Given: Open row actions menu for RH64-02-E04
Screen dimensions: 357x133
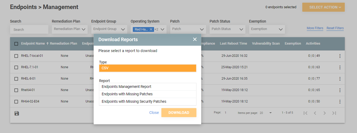Looking at the screenshot, I should pyautogui.click(x=340, y=102).
